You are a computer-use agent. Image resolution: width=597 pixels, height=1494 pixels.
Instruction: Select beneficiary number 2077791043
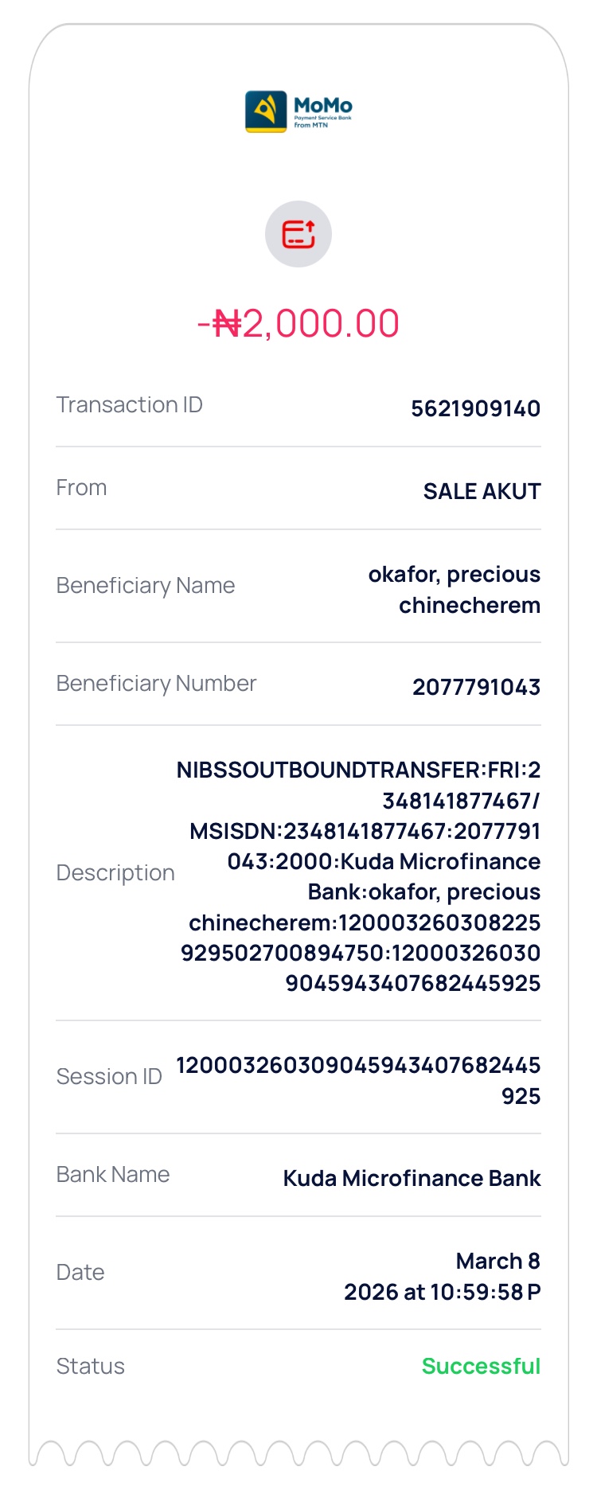tap(476, 688)
